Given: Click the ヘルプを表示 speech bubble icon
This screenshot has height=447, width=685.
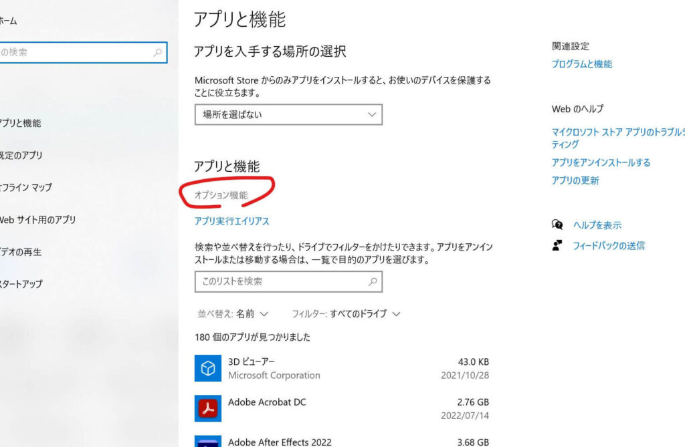Looking at the screenshot, I should [x=557, y=225].
